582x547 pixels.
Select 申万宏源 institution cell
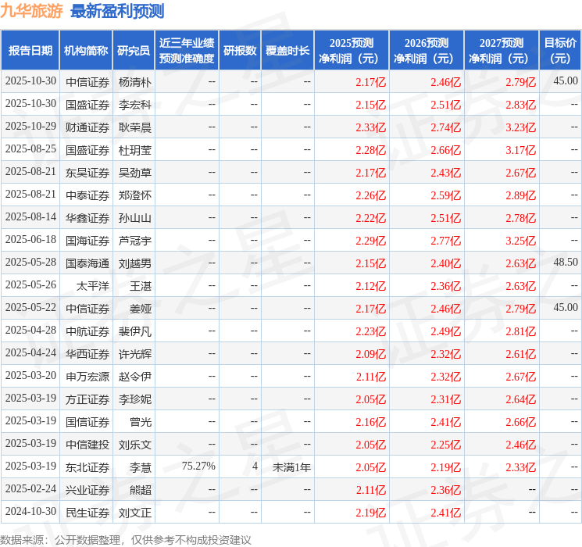[x=87, y=377]
